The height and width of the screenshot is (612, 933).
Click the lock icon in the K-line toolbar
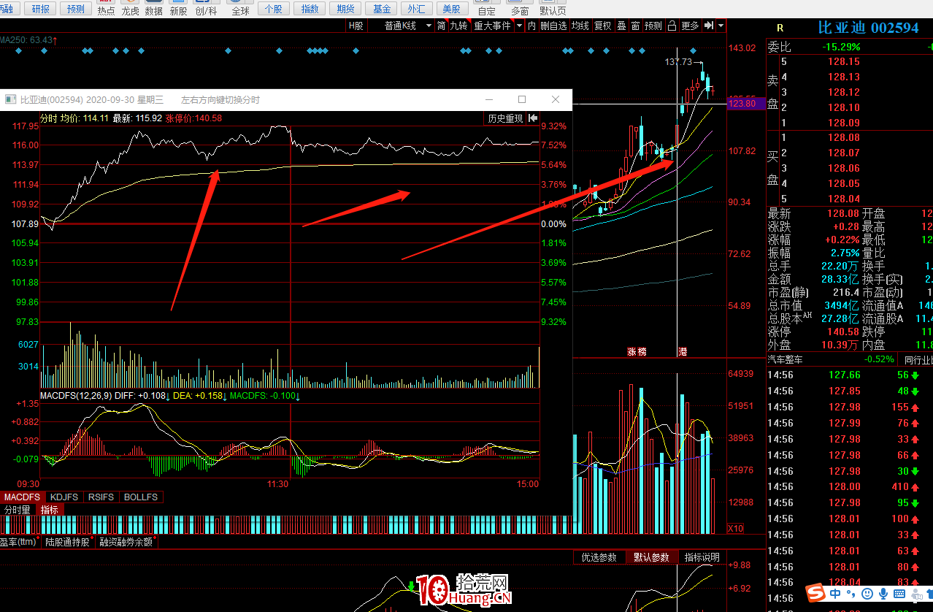point(672,26)
